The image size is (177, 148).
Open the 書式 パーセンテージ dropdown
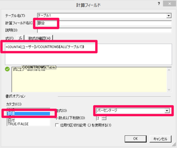[167, 111]
